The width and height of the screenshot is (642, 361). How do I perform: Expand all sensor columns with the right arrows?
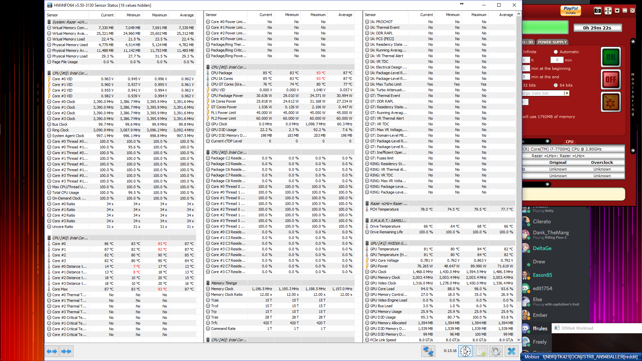(52, 351)
